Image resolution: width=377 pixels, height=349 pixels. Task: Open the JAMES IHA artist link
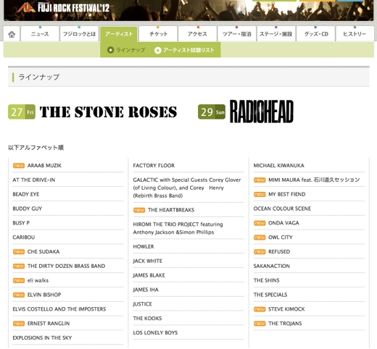coord(146,290)
